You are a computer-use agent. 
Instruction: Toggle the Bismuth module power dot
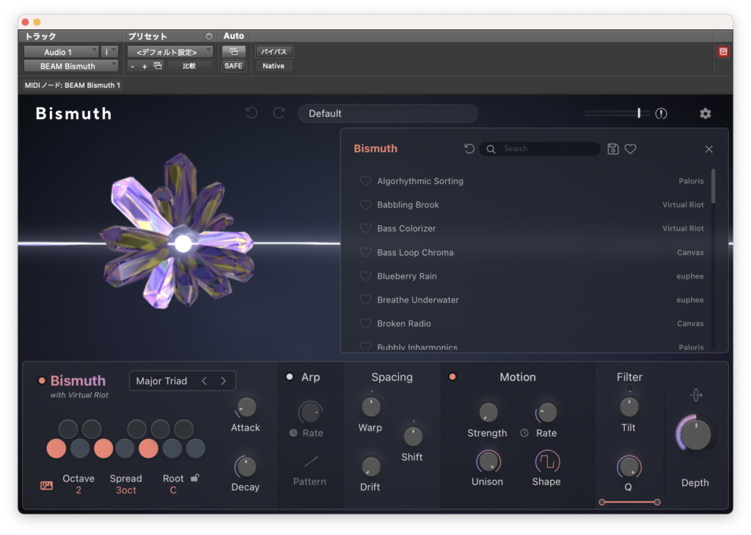(x=42, y=381)
